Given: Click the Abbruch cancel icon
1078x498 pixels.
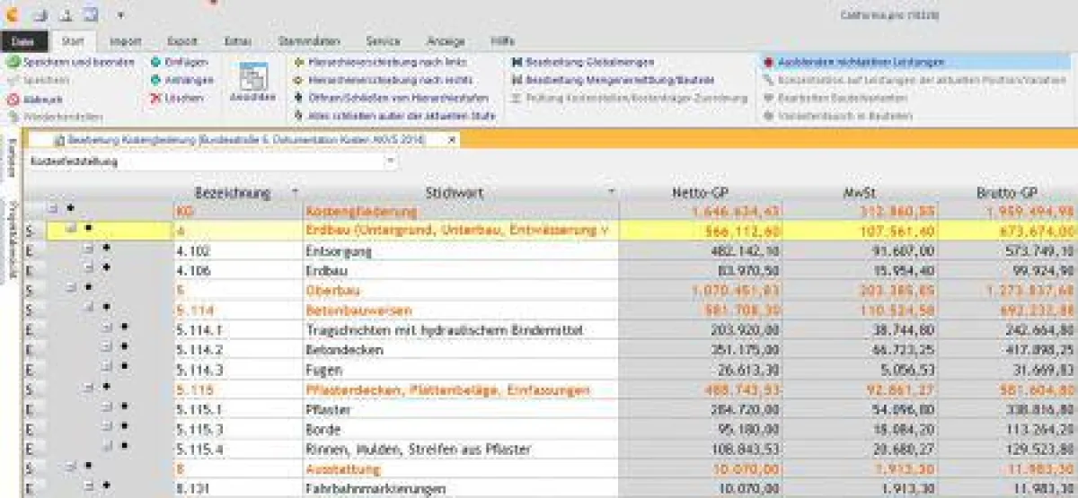Looking at the screenshot, I should tap(13, 100).
